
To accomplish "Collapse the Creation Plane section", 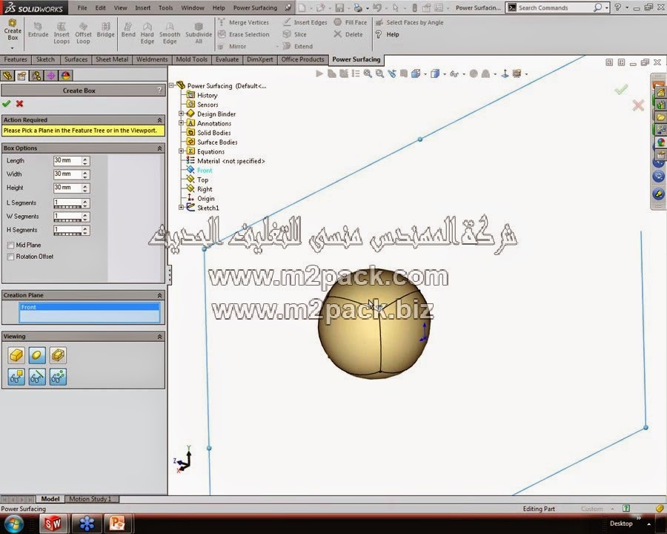I will click(159, 295).
